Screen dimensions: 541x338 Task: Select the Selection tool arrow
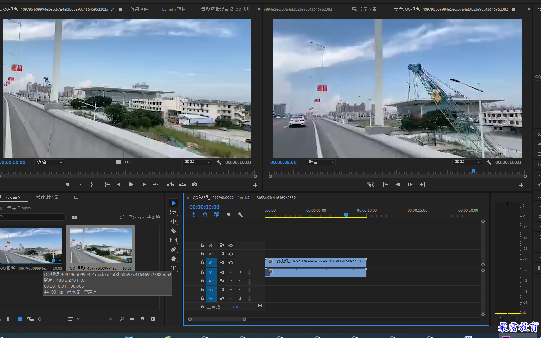click(174, 203)
